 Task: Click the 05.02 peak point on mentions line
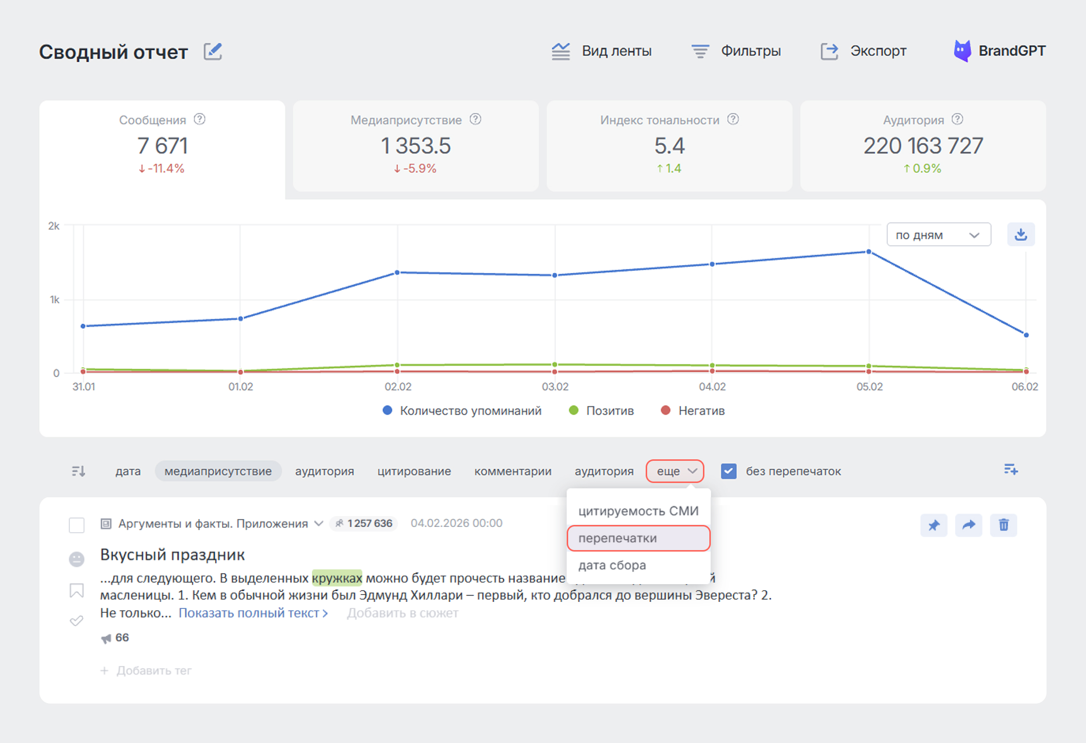coord(869,252)
